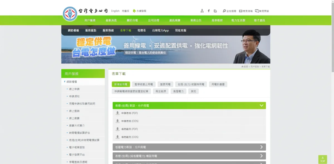334x164 pixels.
Task: Open 停電查詢及通報 in sidebar
Action: pos(78,162)
